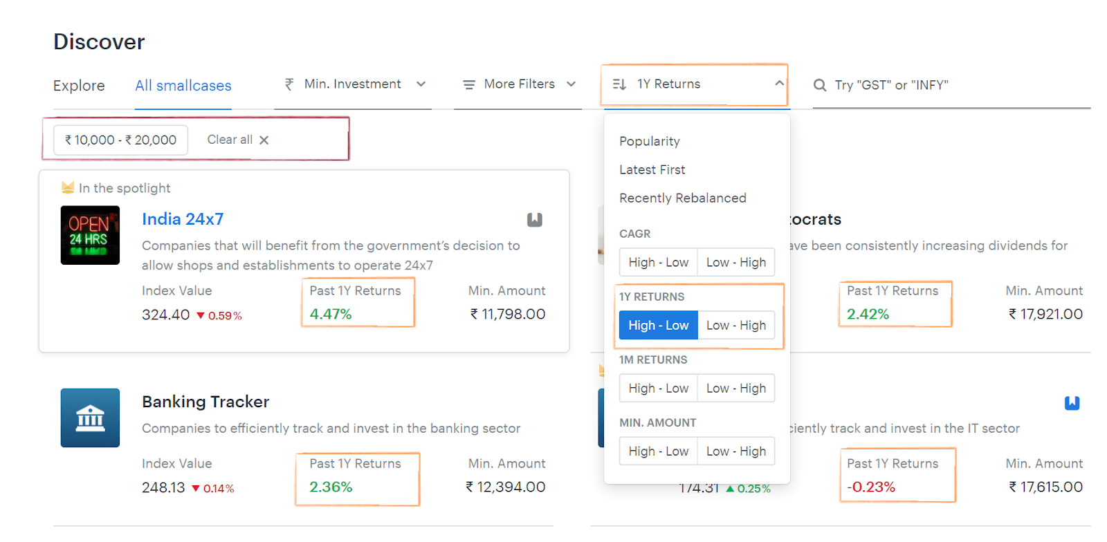
Task: Collapse the 1Y Returns sort dropdown
Action: 779,84
